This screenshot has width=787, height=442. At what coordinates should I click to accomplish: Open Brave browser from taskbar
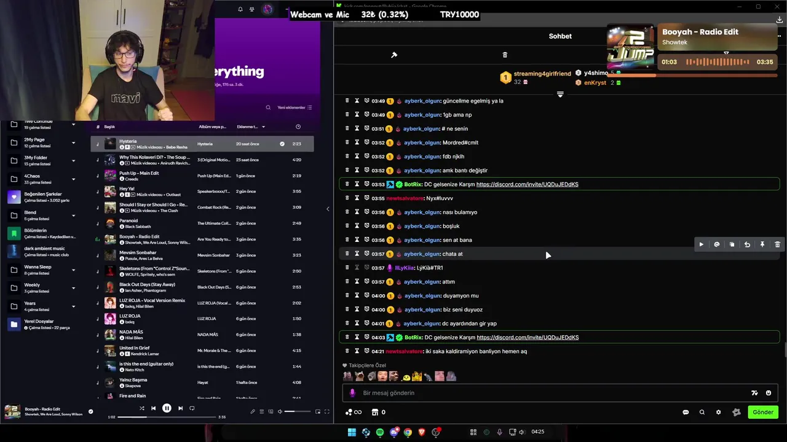(x=422, y=432)
